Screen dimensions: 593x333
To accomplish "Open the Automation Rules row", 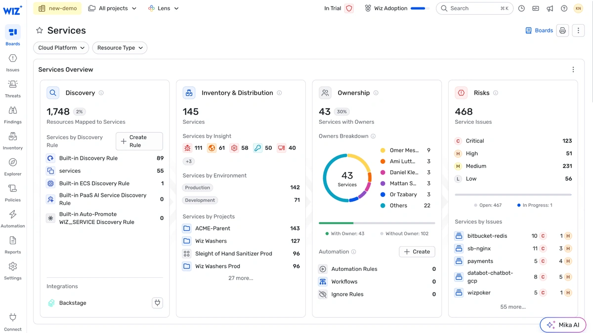I will 377,269.
